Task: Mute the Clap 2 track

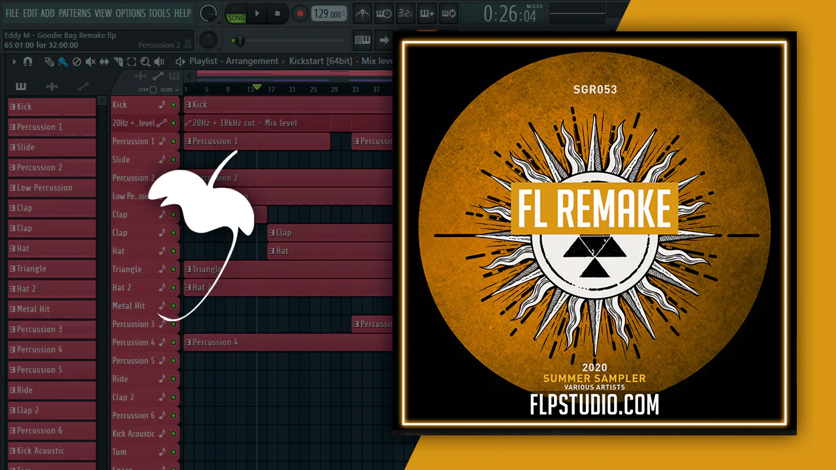Action: 174,397
